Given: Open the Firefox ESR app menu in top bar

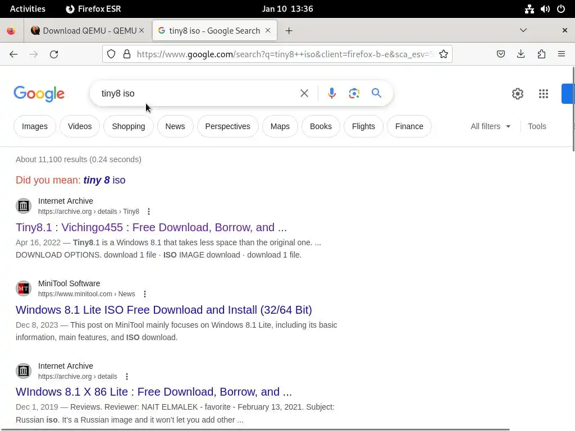Looking at the screenshot, I should [x=93, y=9].
